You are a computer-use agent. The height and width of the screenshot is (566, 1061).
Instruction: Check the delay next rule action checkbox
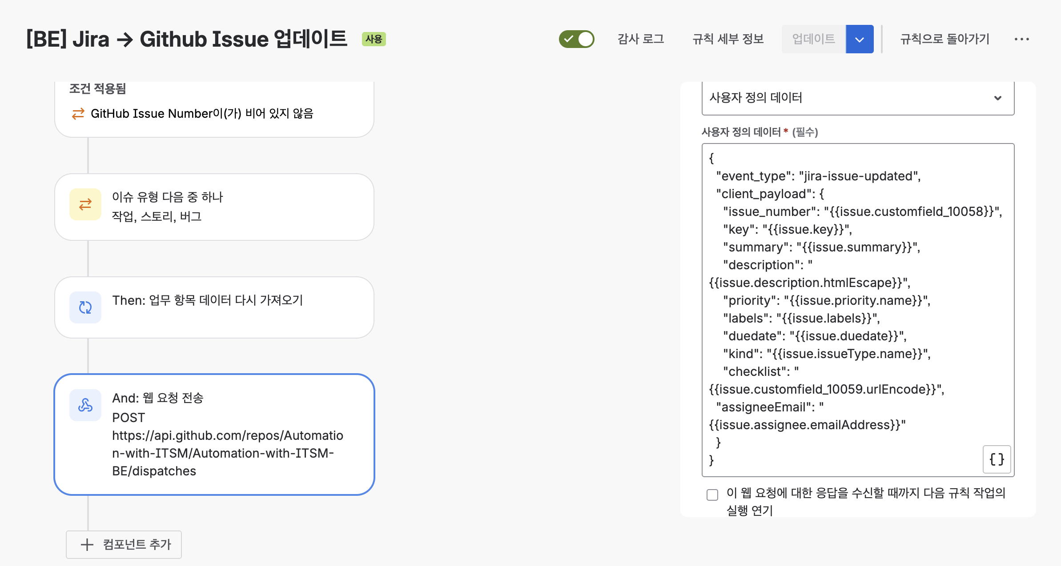(712, 494)
